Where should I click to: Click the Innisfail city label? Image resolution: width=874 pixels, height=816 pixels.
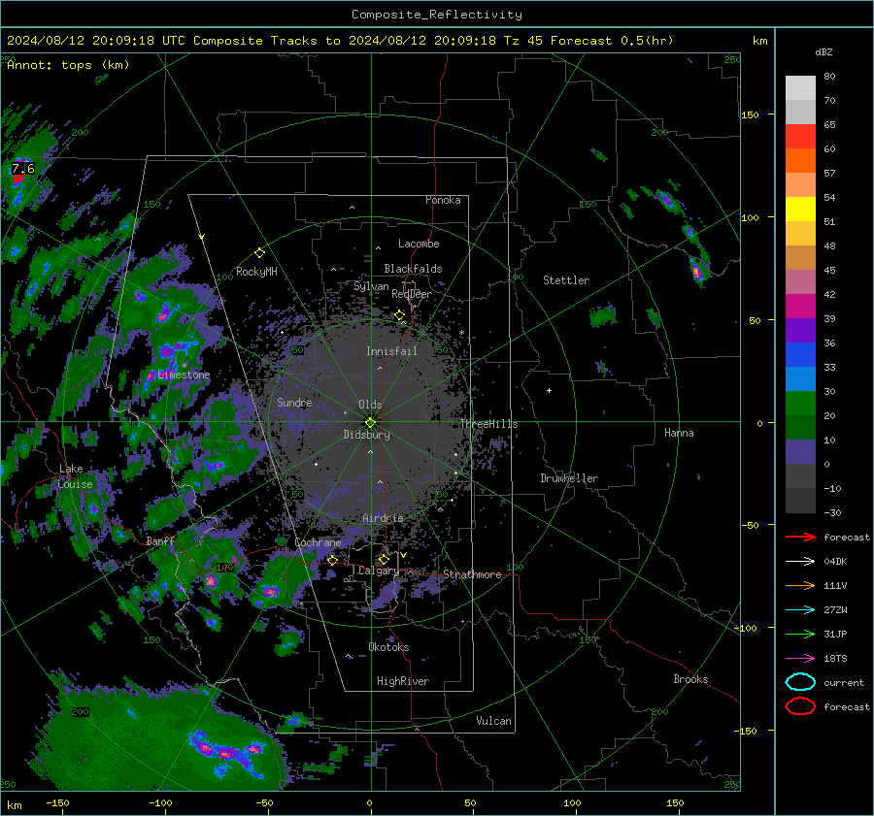[391, 351]
